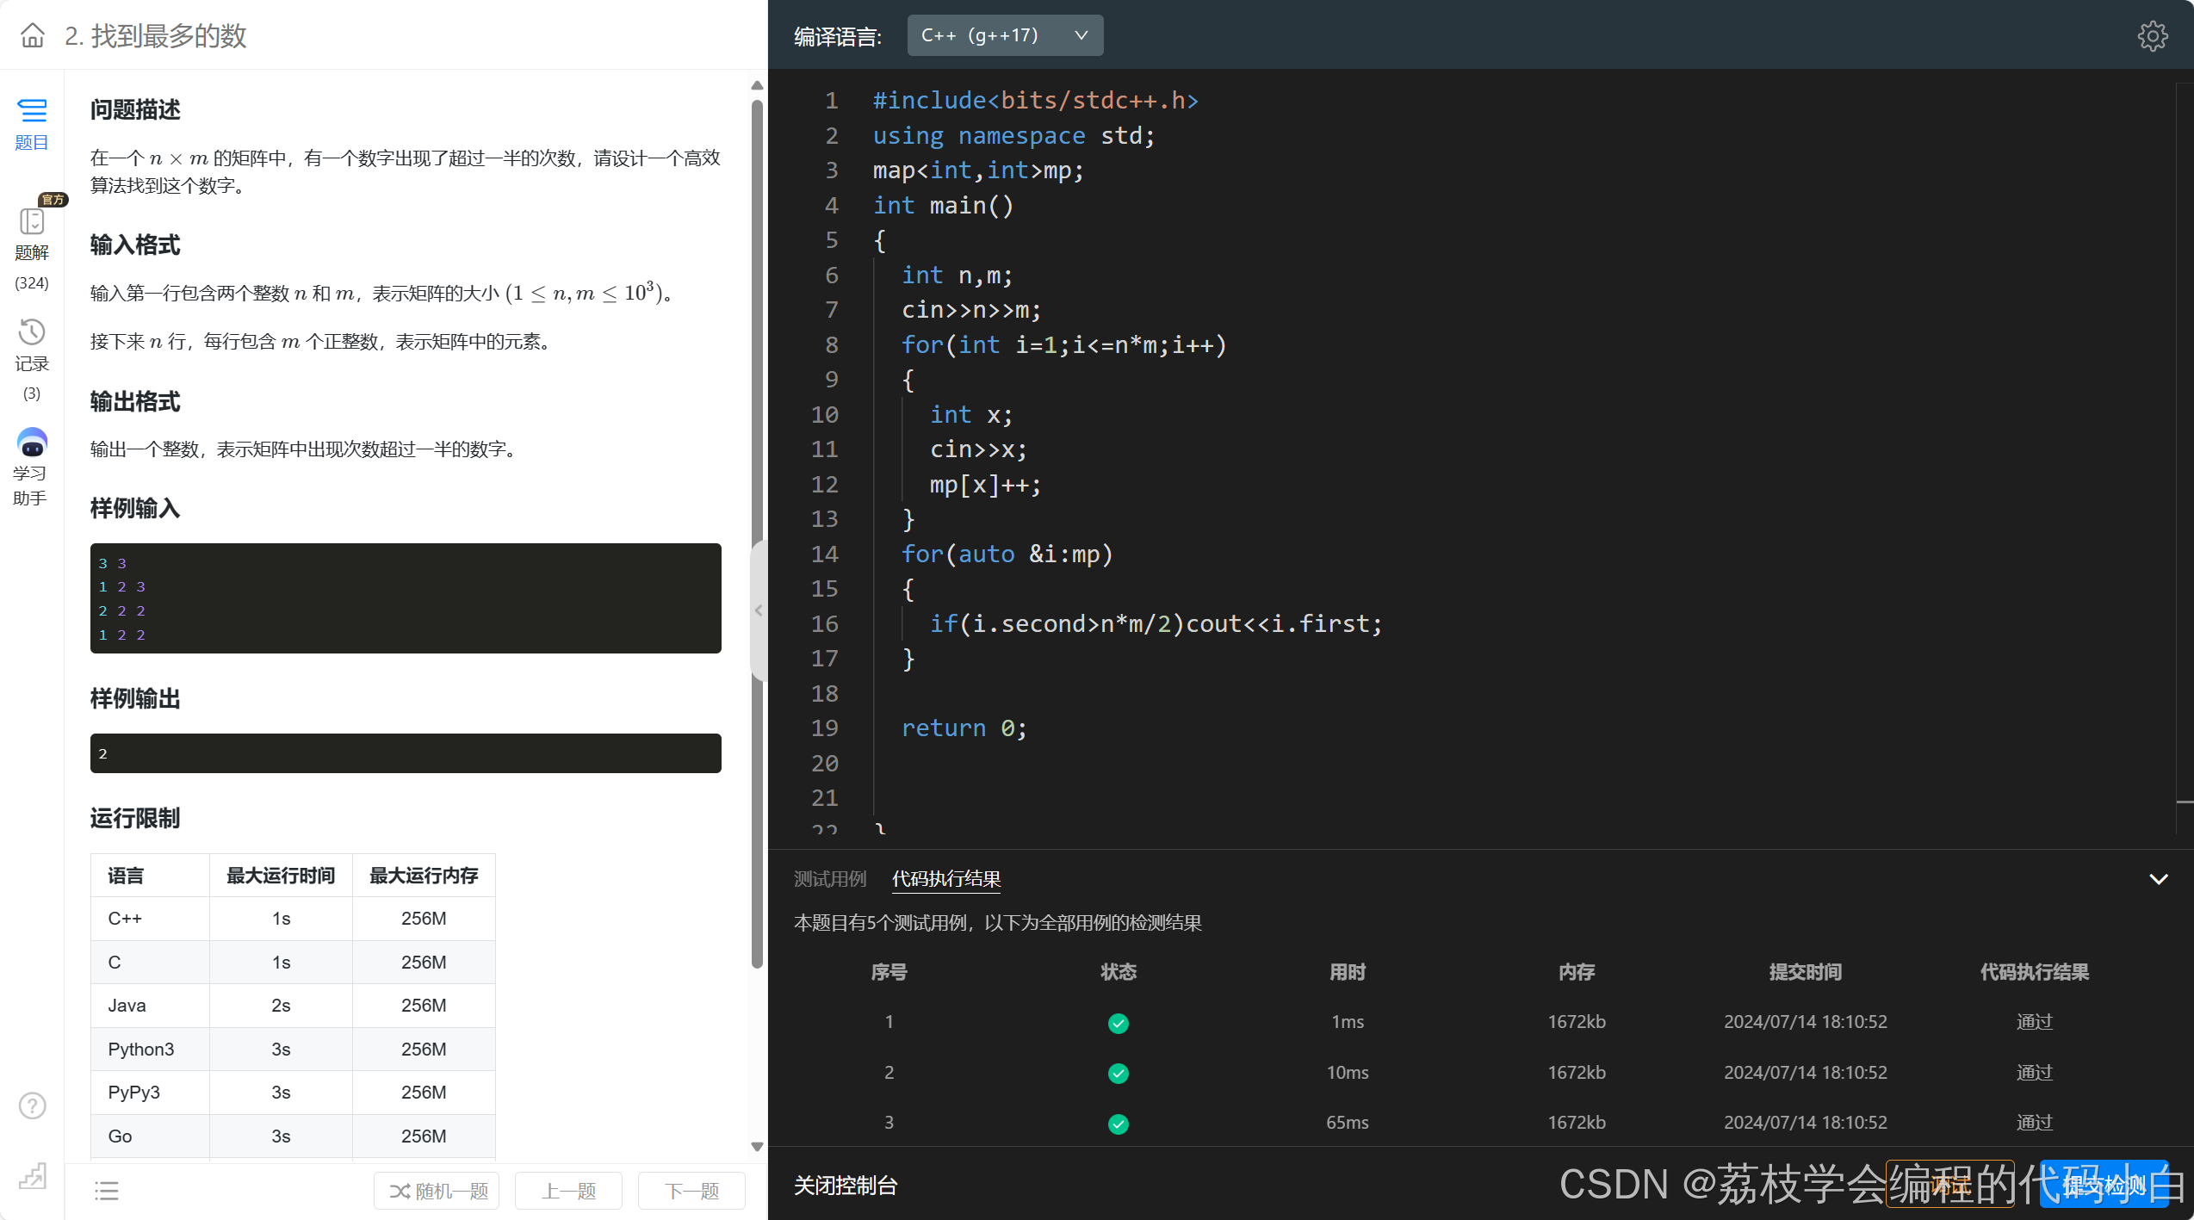Collapse the results console chevron
Image resolution: width=2194 pixels, height=1220 pixels.
pos(2158,879)
